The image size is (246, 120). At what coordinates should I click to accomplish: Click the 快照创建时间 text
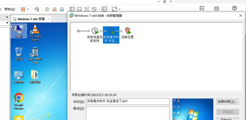pyautogui.click(x=94, y=95)
